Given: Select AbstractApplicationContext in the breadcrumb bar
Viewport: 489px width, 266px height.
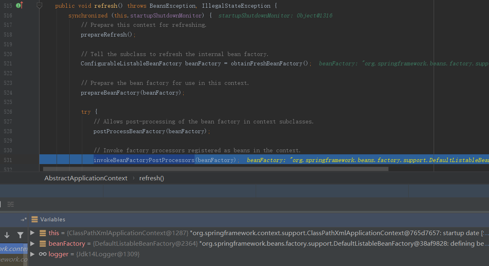Looking at the screenshot, I should [86, 178].
